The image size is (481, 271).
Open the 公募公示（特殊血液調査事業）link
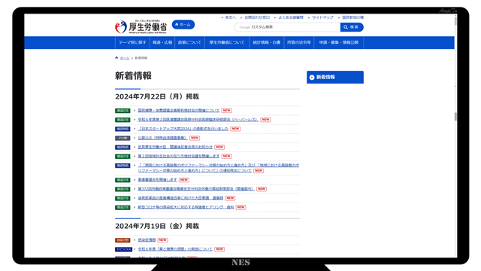[162, 138]
